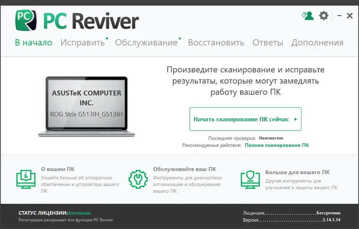Open the О вашем ПК heading

click(58, 169)
